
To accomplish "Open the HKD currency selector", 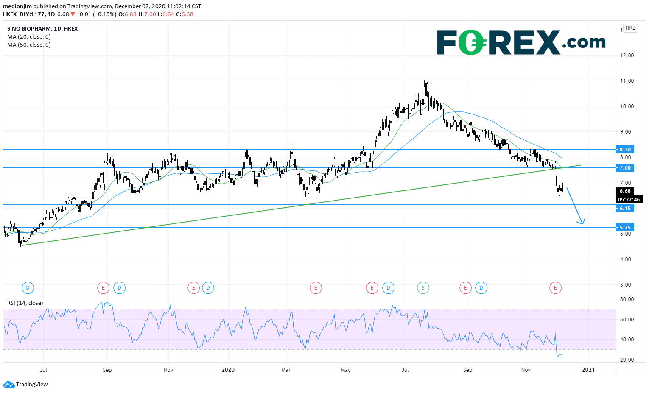I will tap(630, 28).
